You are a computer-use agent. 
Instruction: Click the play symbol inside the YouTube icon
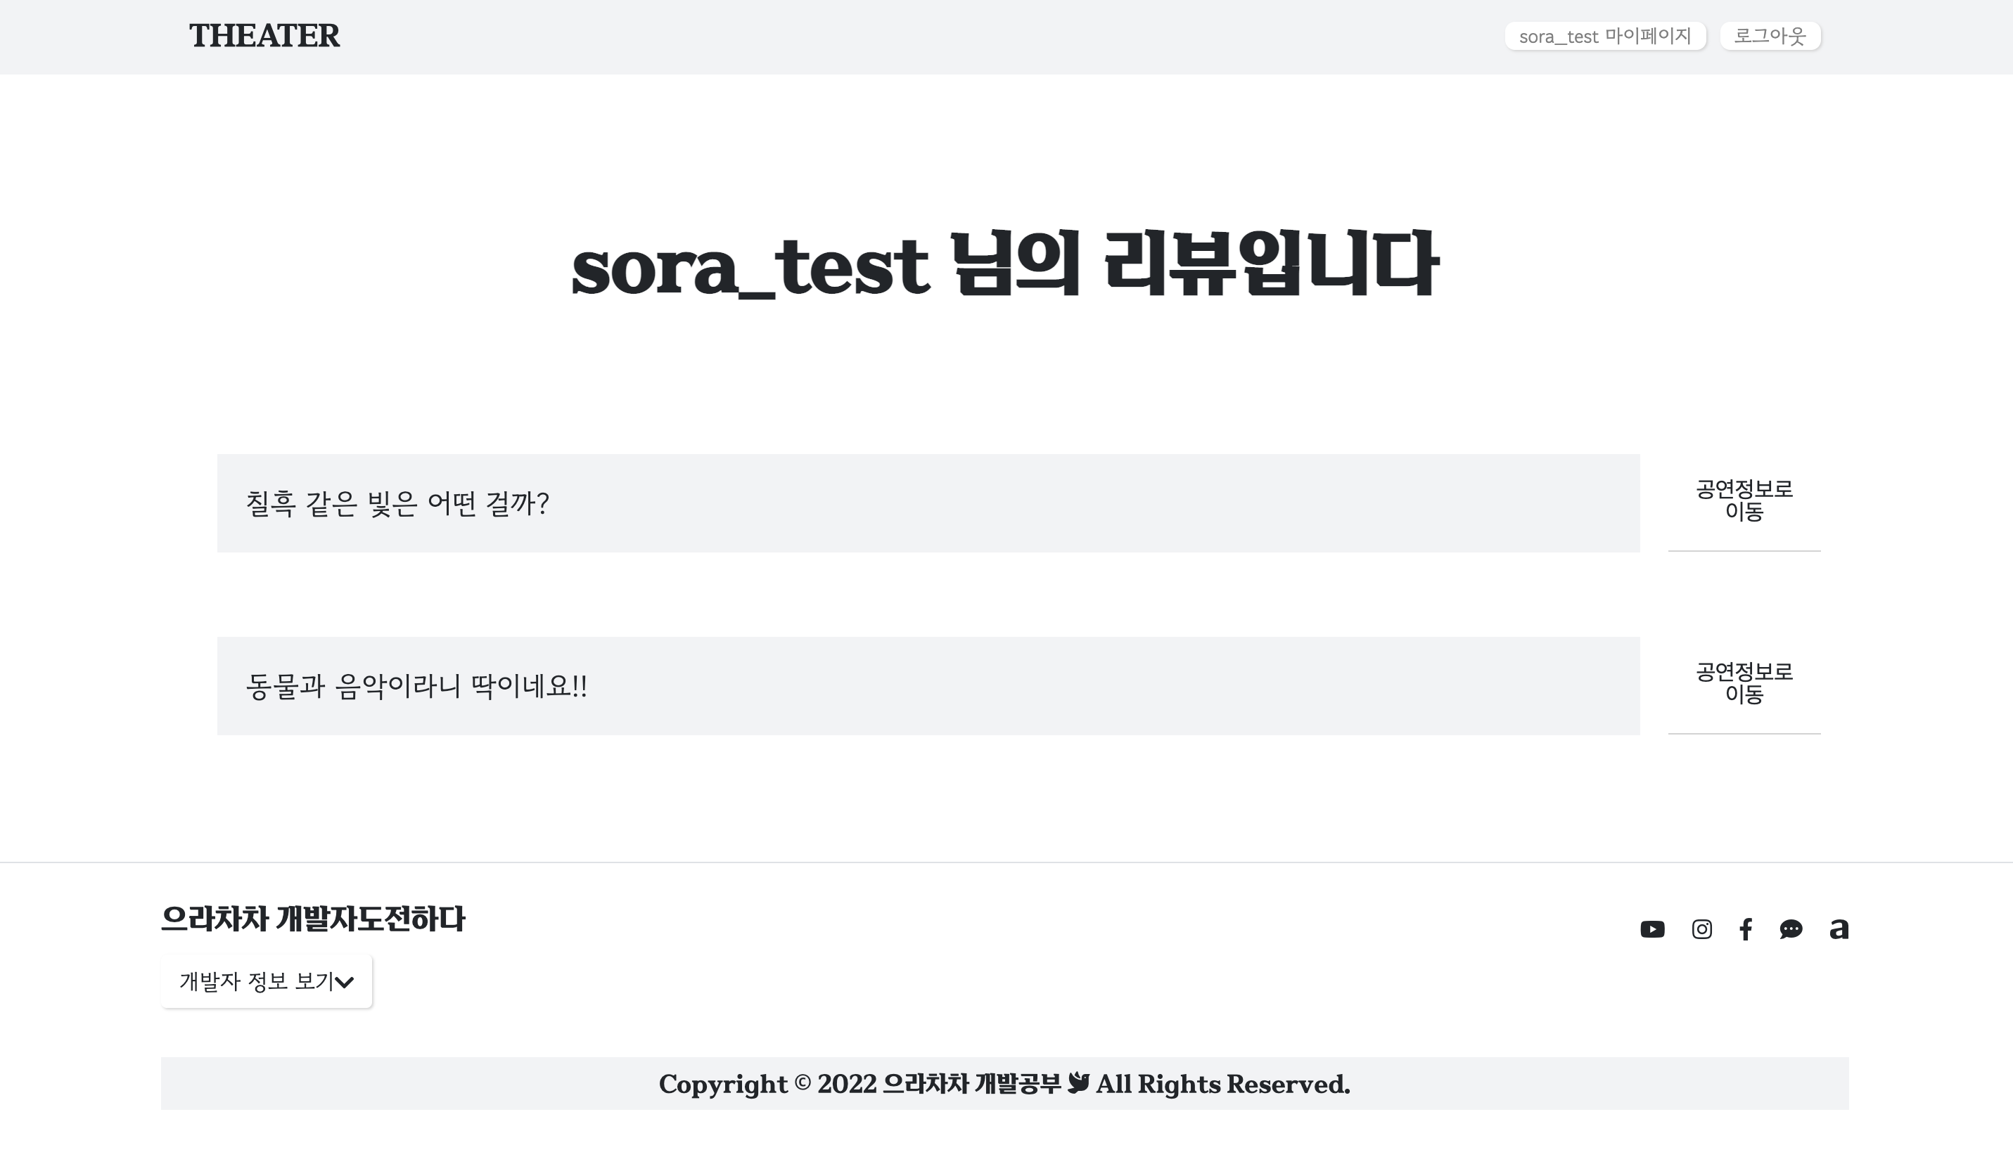click(1654, 929)
